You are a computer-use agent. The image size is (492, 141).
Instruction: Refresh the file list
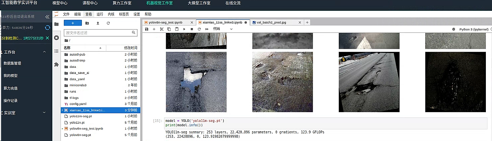(x=108, y=23)
